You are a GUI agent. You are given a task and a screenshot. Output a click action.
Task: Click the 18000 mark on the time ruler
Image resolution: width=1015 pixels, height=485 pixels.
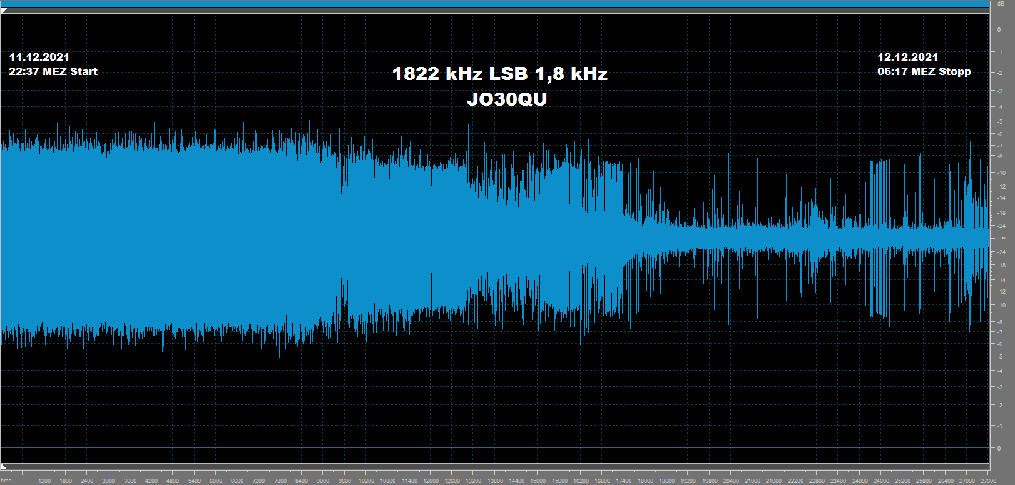[645, 481]
